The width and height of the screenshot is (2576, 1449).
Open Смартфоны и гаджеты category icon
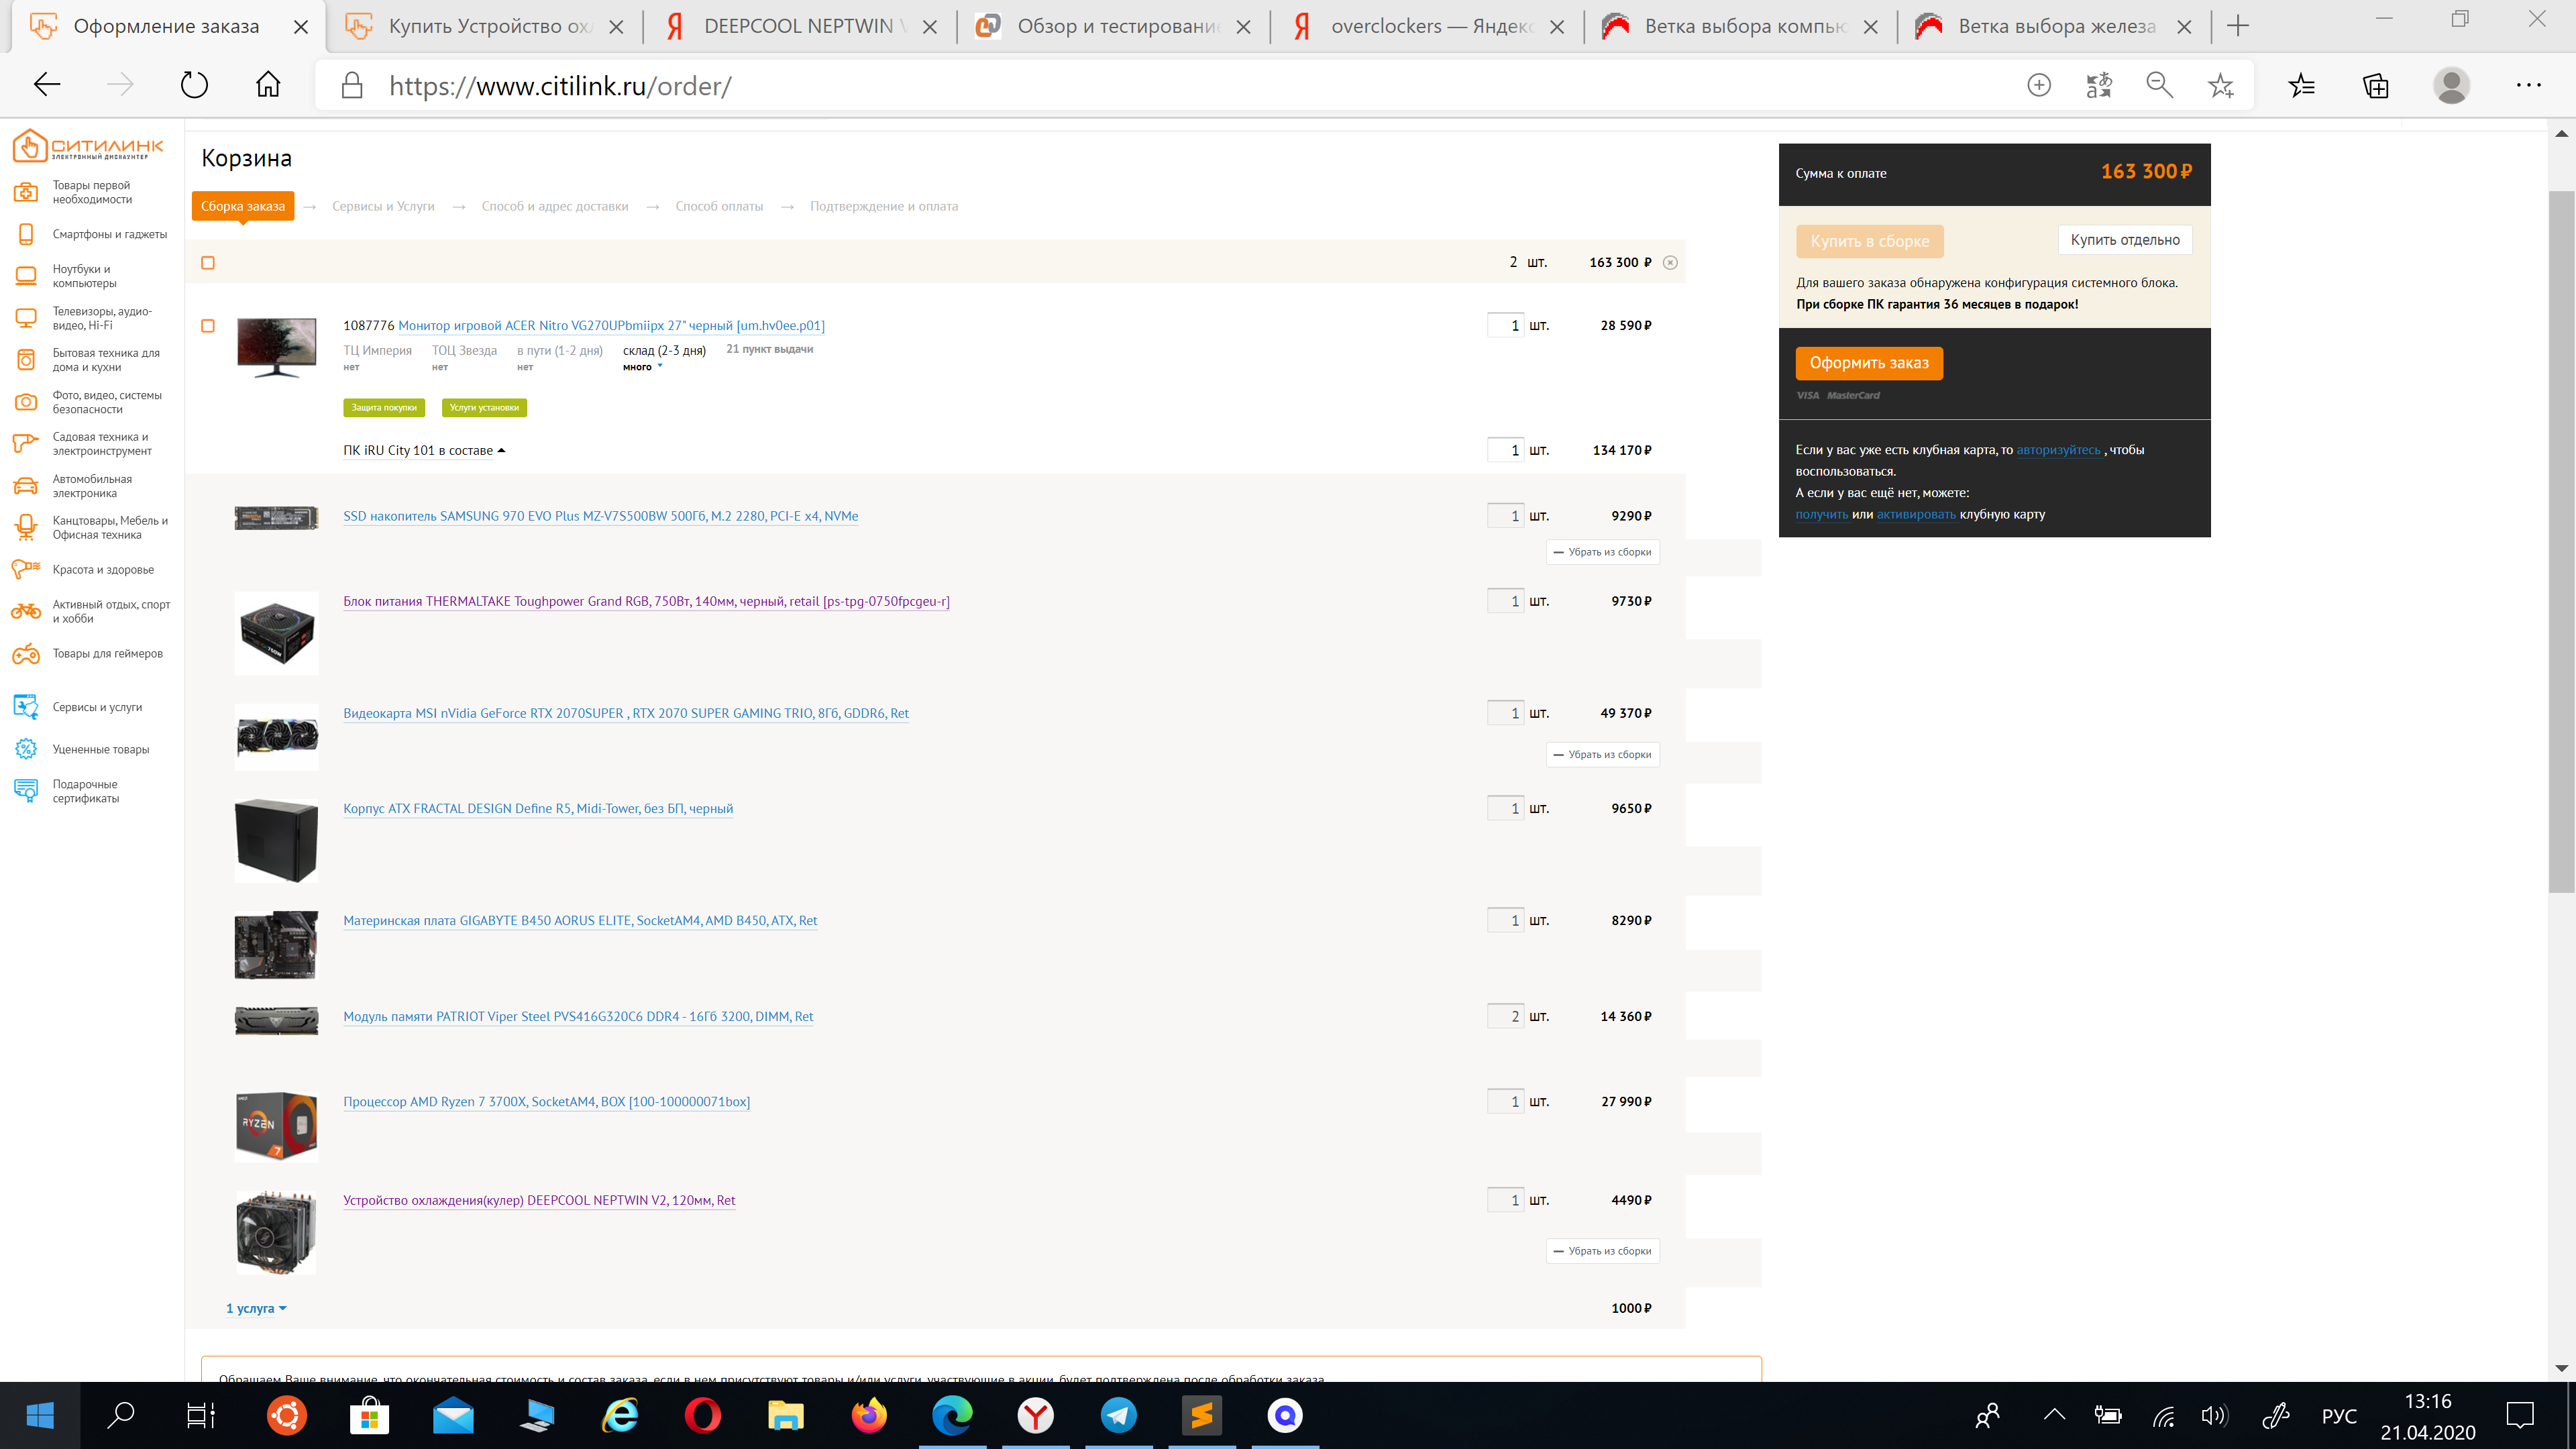point(26,234)
